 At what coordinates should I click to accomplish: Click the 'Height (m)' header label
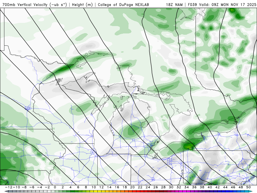82,5
